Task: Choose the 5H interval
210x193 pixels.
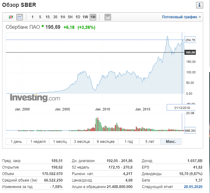Action: [x=70, y=17]
